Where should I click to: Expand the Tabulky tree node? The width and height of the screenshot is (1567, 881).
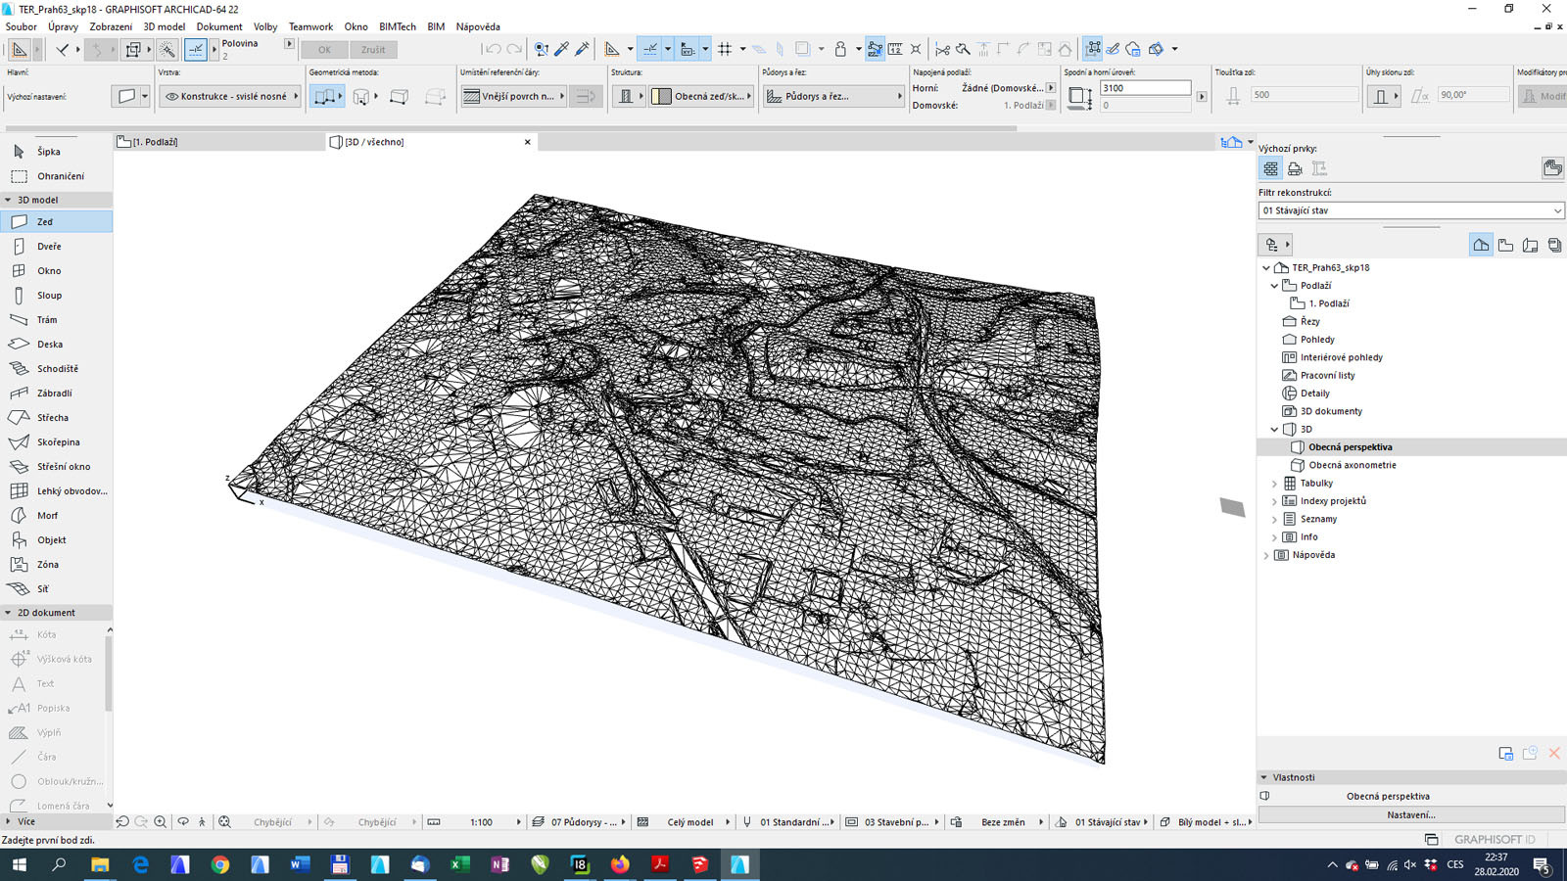pyautogui.click(x=1274, y=484)
